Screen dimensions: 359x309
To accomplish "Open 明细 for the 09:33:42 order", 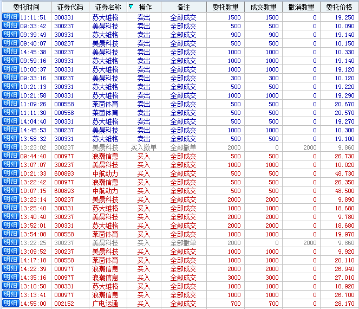I will click(x=10, y=25).
